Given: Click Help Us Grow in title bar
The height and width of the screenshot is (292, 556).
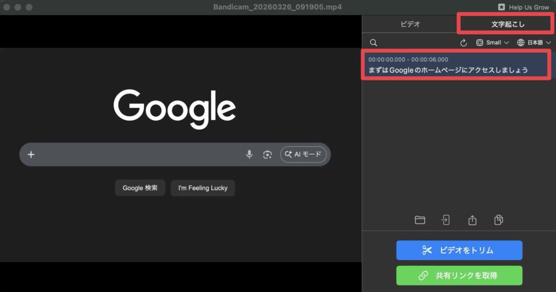Looking at the screenshot, I should 523,7.
